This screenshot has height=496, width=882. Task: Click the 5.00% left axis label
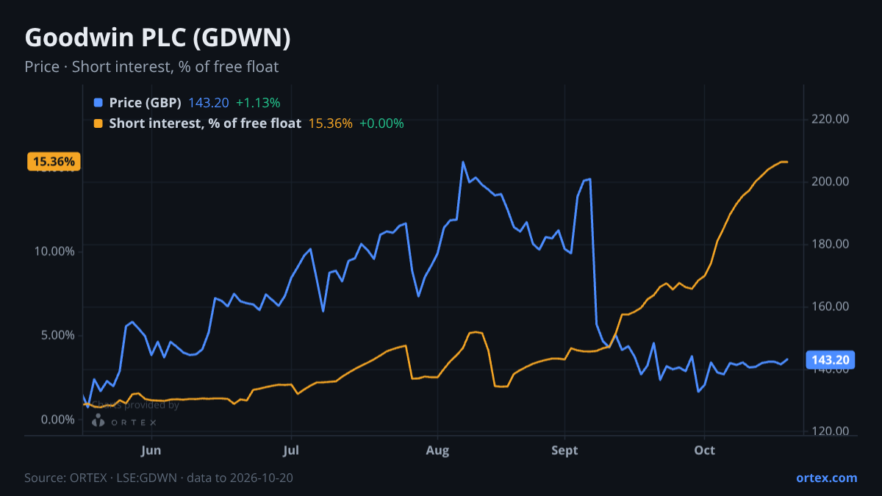(57, 335)
